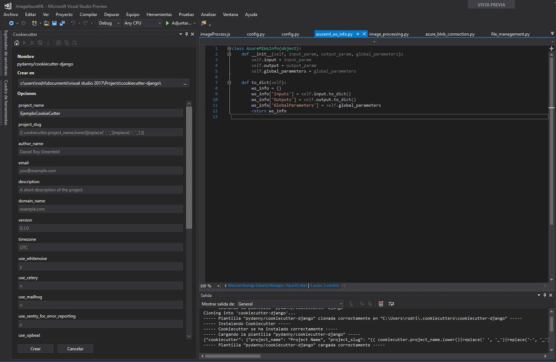The height and width of the screenshot is (362, 556).
Task: Collapse the AzureMlWsInfo class outline
Action: click(x=229, y=48)
